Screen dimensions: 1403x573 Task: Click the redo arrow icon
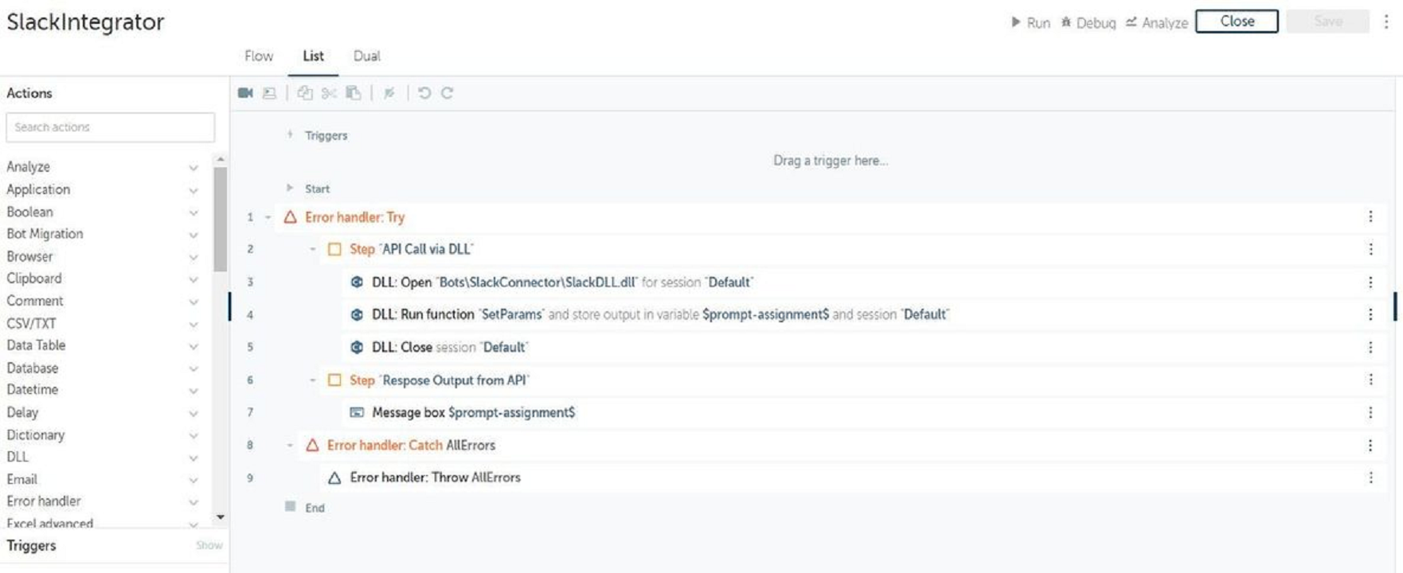pos(447,93)
